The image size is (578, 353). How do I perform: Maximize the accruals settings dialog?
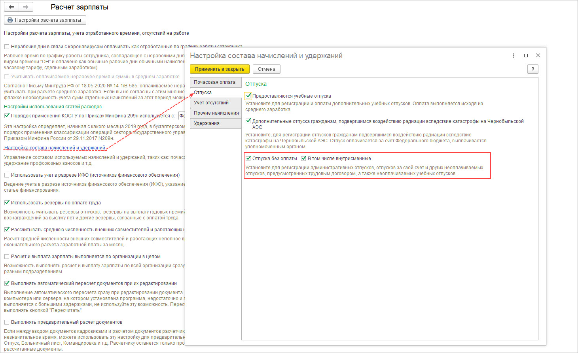click(526, 56)
